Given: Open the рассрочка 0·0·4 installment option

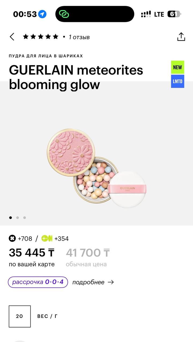Looking at the screenshot, I should [38, 282].
